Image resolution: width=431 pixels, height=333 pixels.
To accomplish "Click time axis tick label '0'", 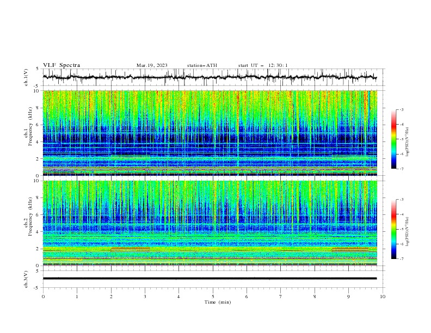I will click(43, 297).
